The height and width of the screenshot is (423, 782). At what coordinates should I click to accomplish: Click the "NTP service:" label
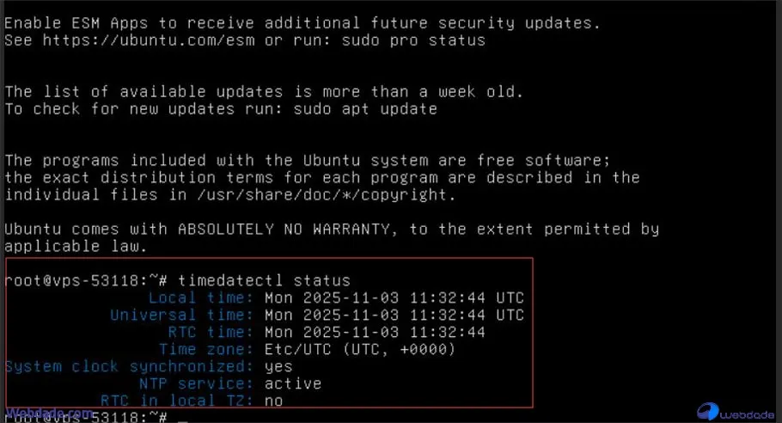[195, 383]
